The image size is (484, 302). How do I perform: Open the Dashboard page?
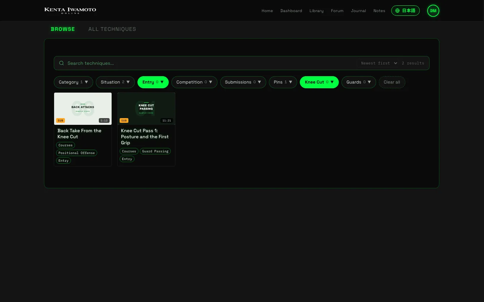coord(291,11)
